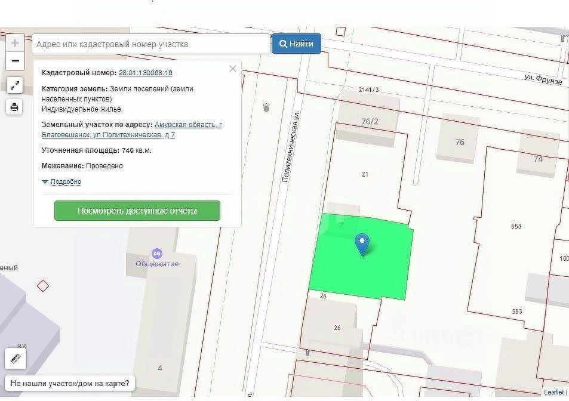This screenshot has width=569, height=401.
Task: Click the Общежитие label text
Action: pos(157,264)
